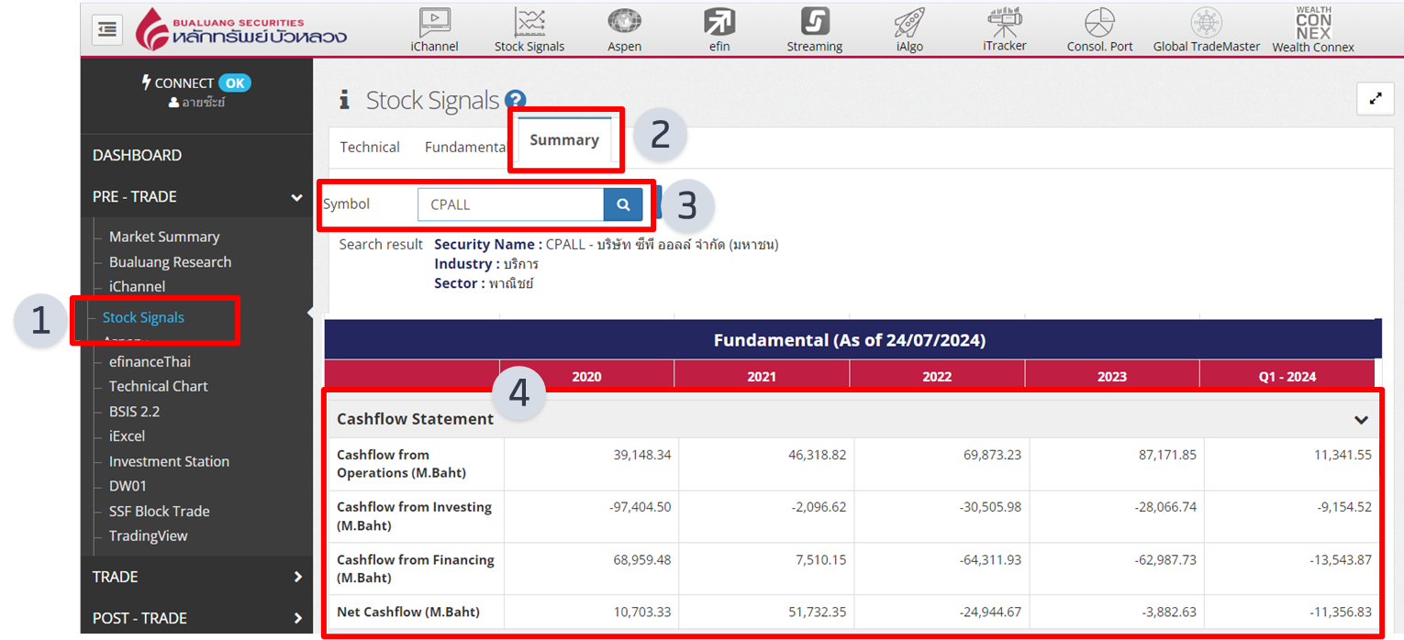
Task: Open iExcel in the sidebar
Action: click(127, 436)
